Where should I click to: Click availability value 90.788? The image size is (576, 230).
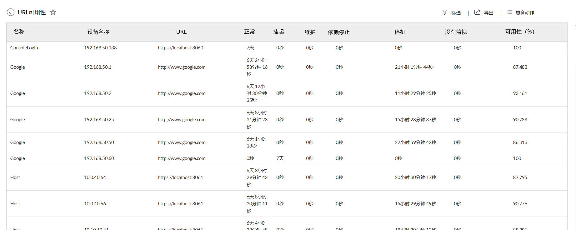[520, 119]
